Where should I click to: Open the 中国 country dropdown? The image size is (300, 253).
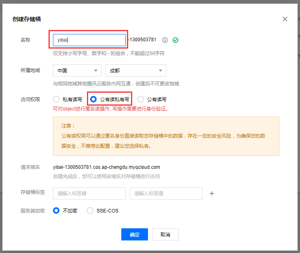click(x=77, y=70)
